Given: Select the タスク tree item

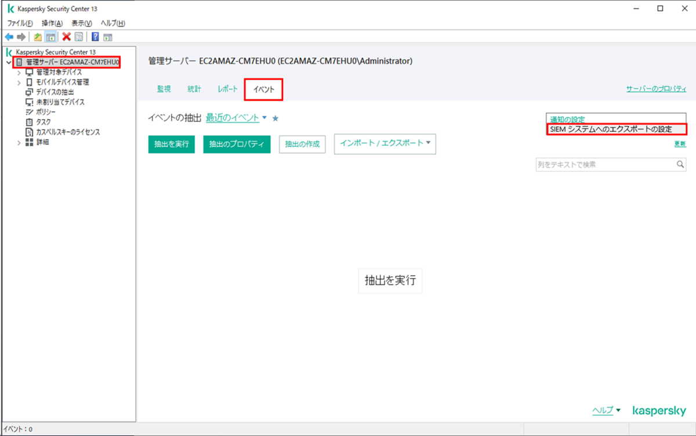Looking at the screenshot, I should (x=43, y=121).
